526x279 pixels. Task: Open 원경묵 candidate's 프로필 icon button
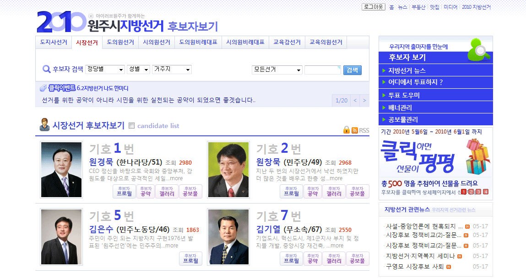pos(124,191)
